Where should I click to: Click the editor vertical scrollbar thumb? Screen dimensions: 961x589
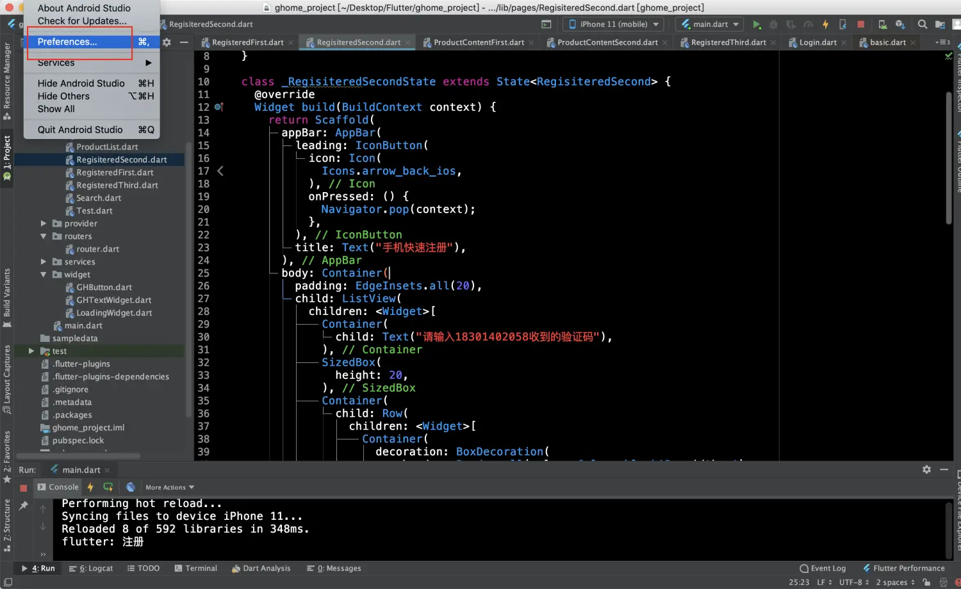(x=949, y=158)
